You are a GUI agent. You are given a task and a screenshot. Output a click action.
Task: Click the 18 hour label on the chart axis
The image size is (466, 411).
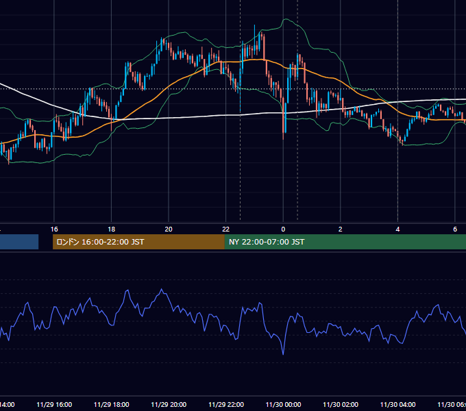click(112, 229)
